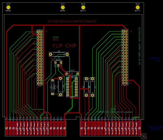Image resolution: width=163 pixels, height=140 pixels.
Task: Click the C1 100nF capacitor footprint
Action: [x=72, y=74]
